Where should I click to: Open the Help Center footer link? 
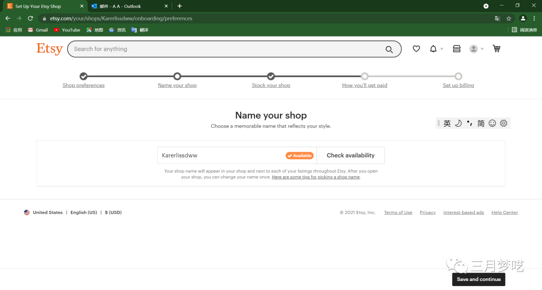[x=504, y=212]
